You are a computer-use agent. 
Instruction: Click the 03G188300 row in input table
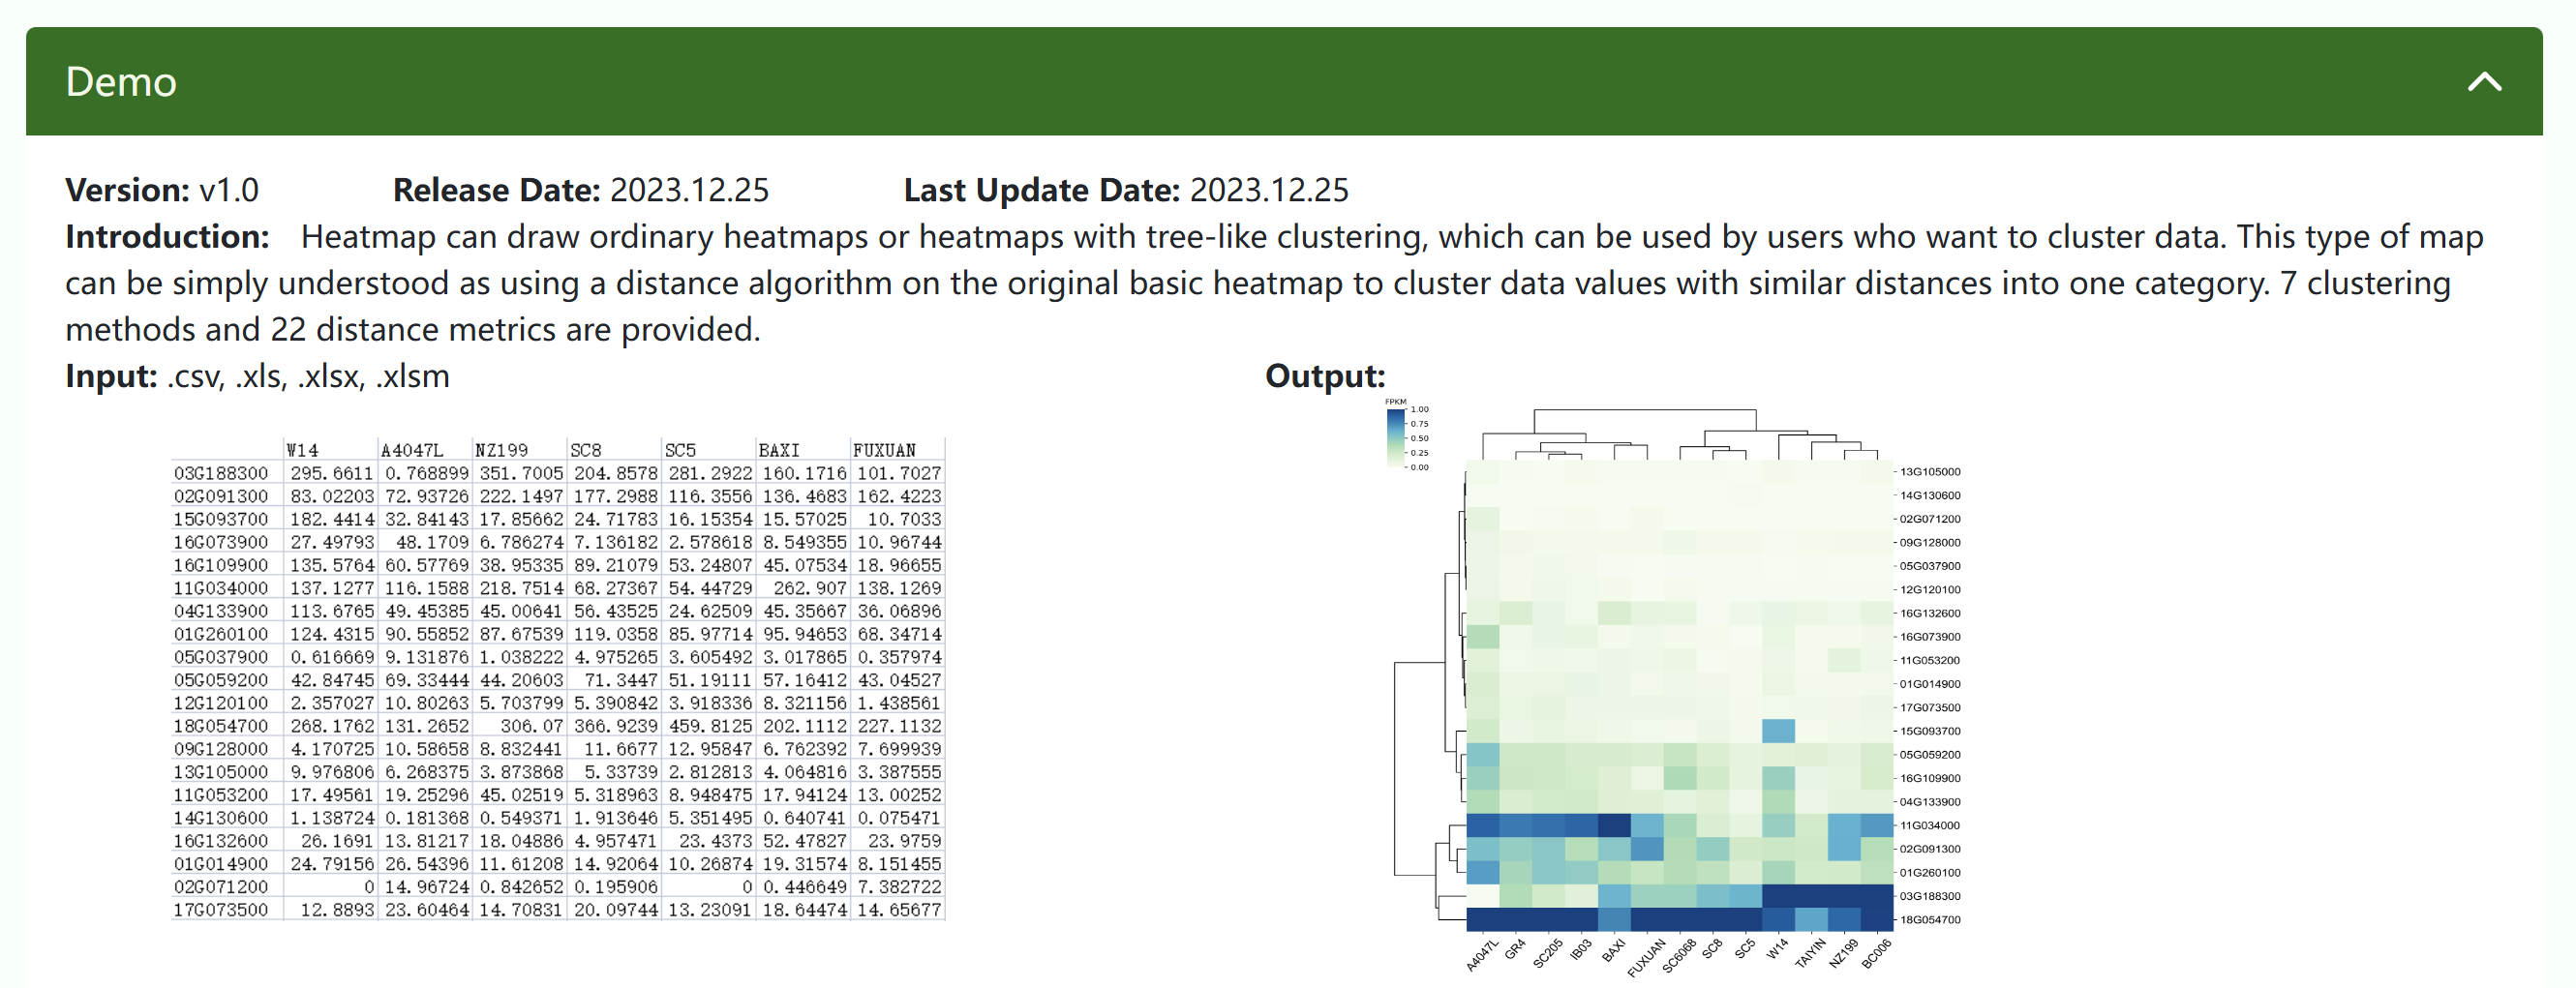558,473
